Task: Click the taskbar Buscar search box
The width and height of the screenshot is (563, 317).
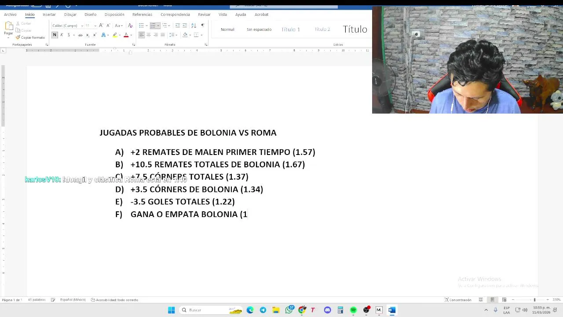Action: (212, 310)
